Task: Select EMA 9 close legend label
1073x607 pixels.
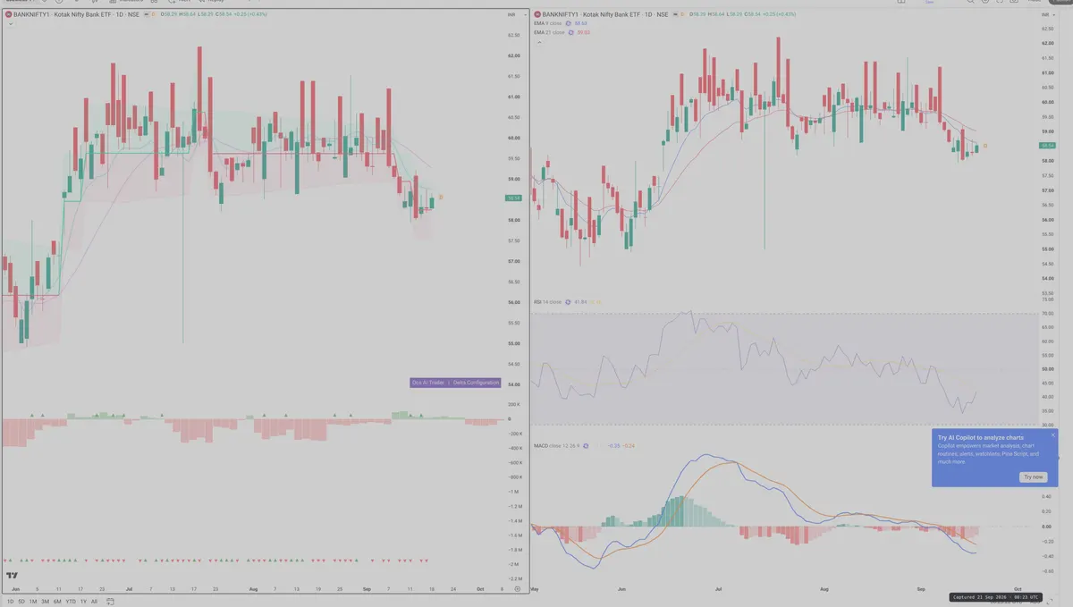Action: 547,23
